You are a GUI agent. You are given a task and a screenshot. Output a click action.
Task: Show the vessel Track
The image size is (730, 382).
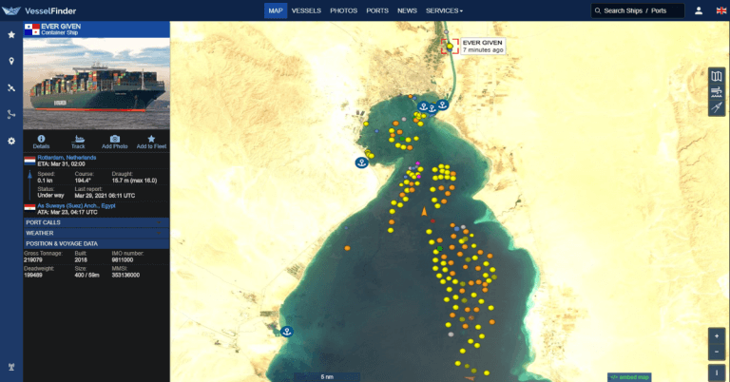(x=78, y=142)
